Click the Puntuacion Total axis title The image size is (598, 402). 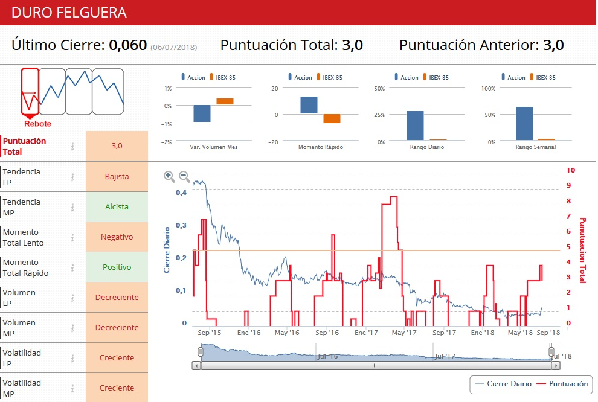tap(583, 250)
